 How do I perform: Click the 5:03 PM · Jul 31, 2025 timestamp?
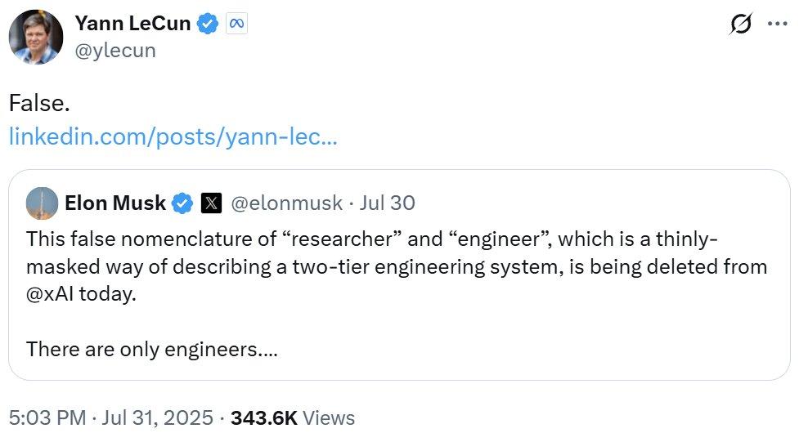111,418
